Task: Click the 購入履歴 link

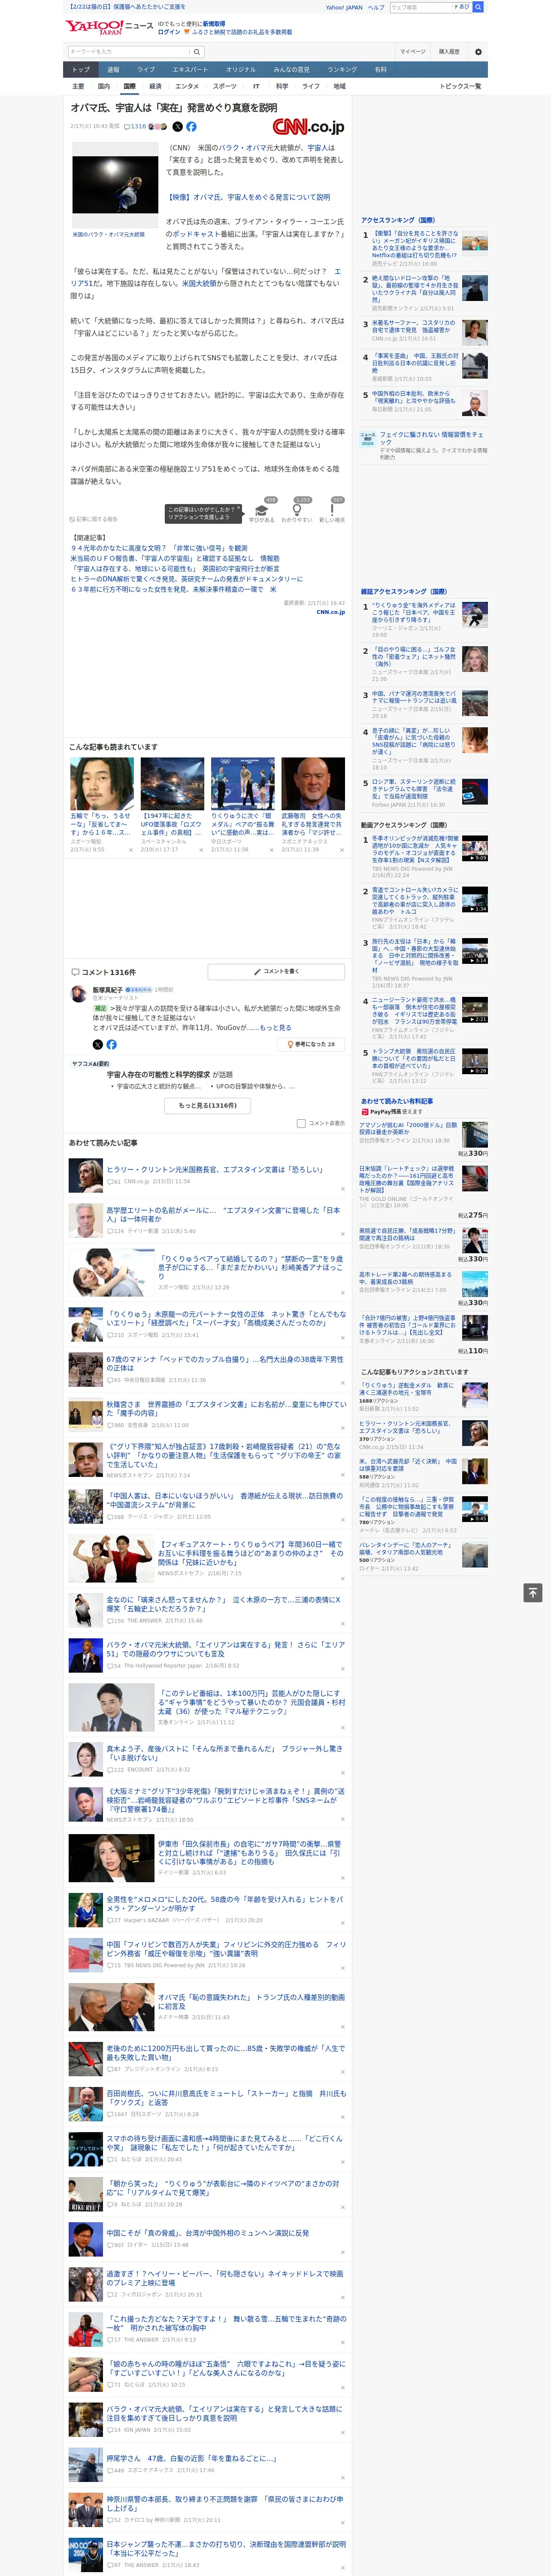Action: point(449,52)
